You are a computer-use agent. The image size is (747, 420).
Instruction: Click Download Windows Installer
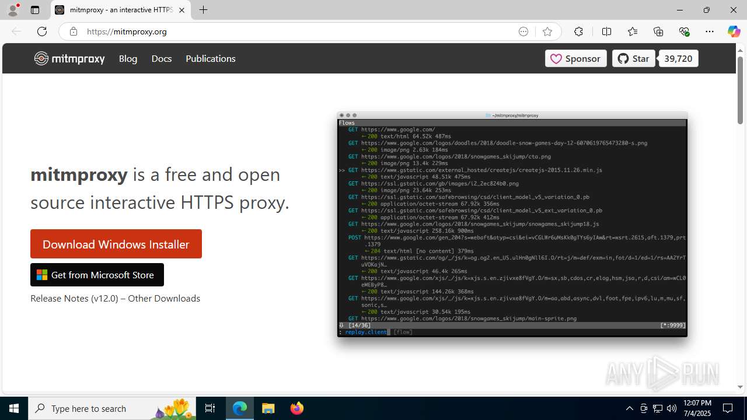pyautogui.click(x=116, y=244)
